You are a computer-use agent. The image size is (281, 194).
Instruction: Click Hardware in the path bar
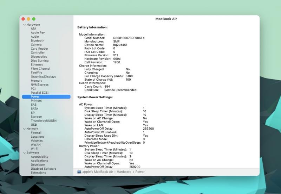click(124, 172)
